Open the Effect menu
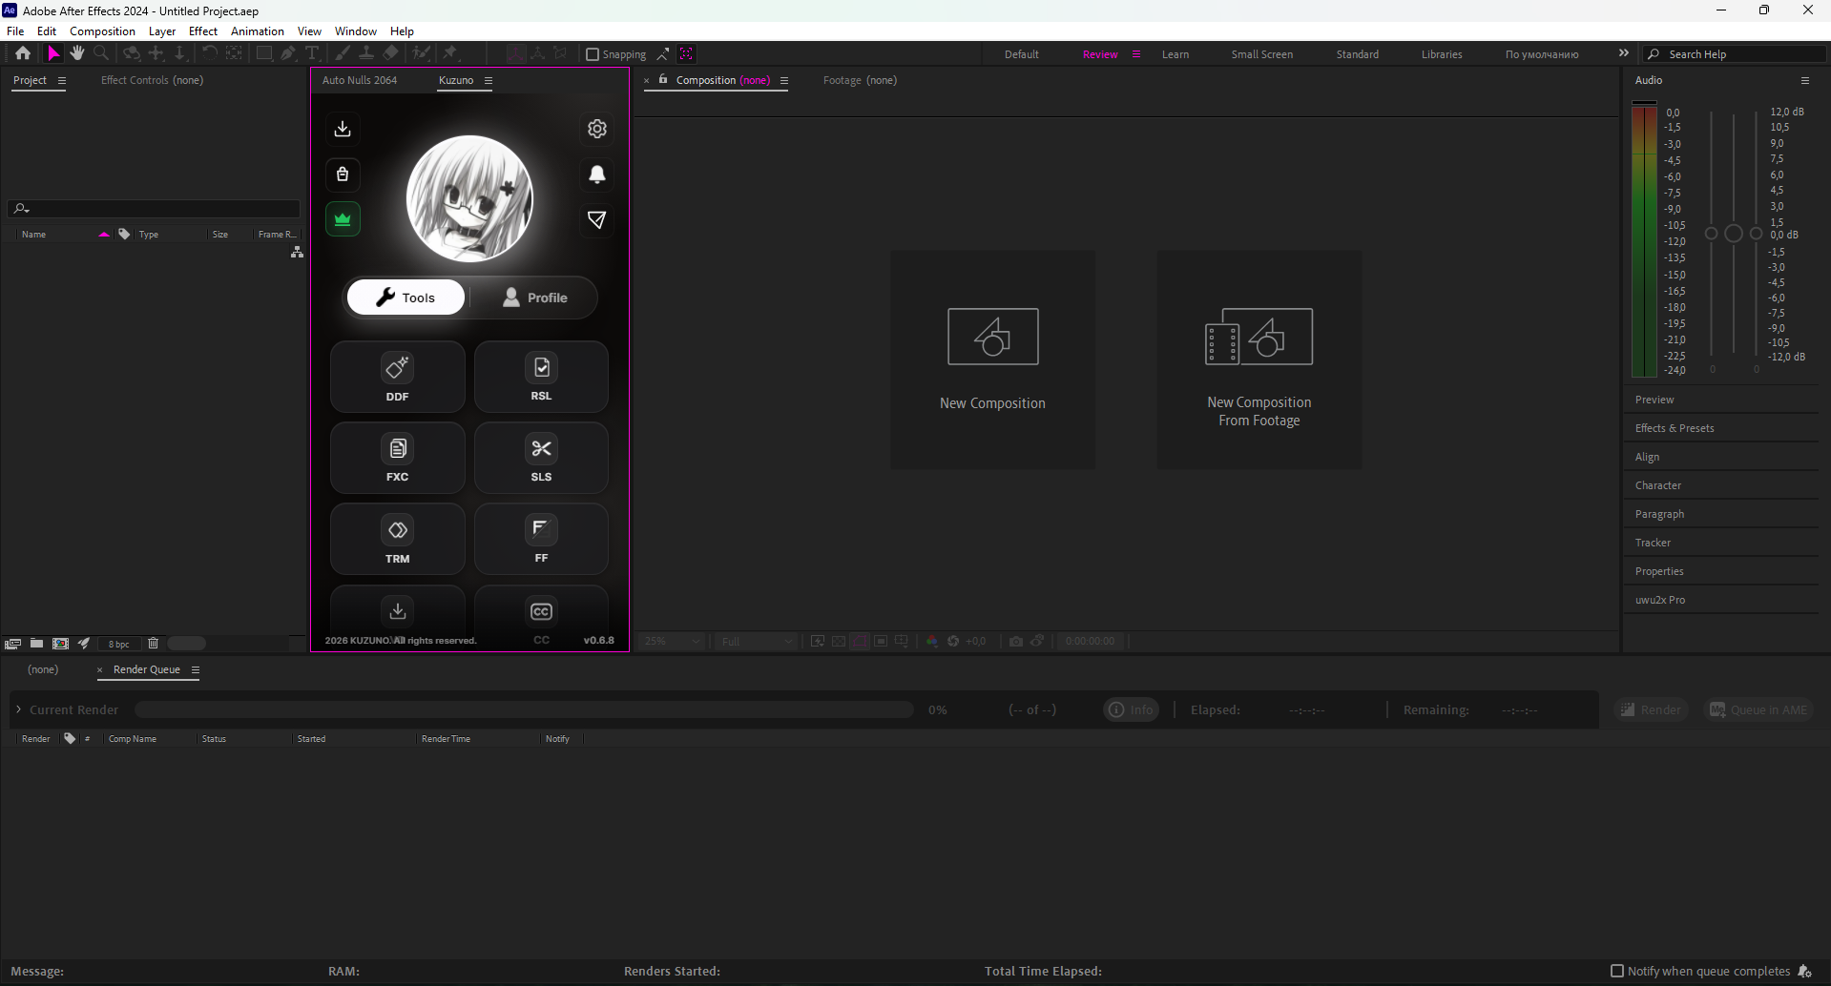 coord(203,31)
